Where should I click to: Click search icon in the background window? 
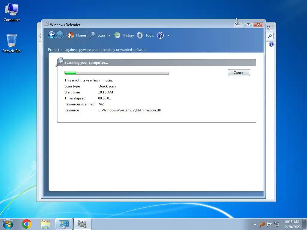tap(270, 36)
